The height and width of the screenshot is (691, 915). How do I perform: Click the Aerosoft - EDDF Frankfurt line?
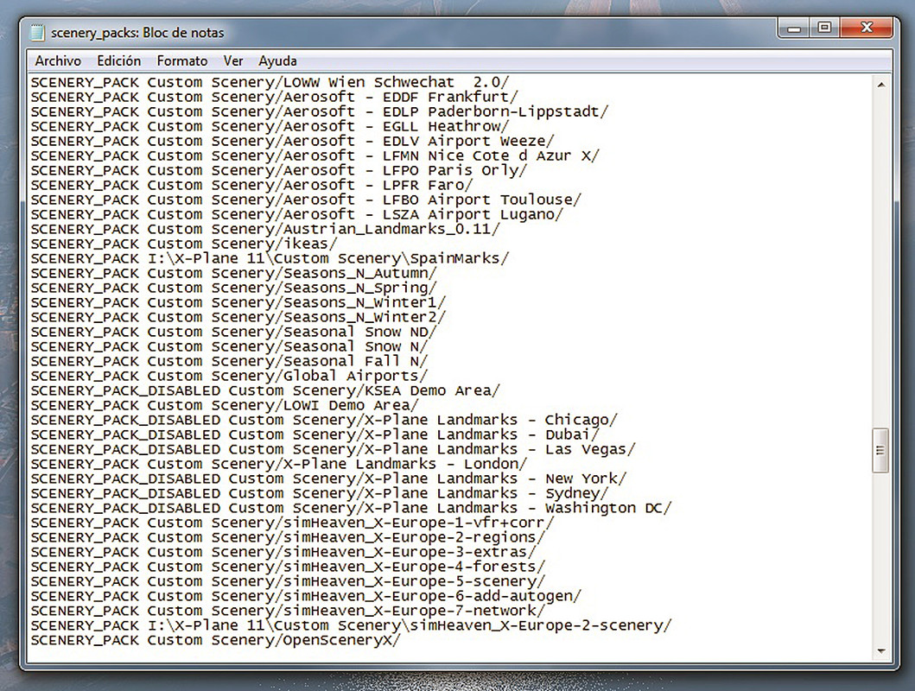(x=274, y=97)
